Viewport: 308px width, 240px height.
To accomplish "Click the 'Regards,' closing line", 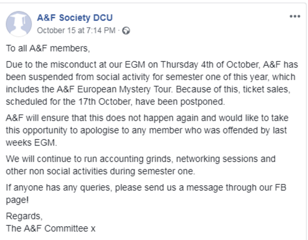I will pos(24,216).
